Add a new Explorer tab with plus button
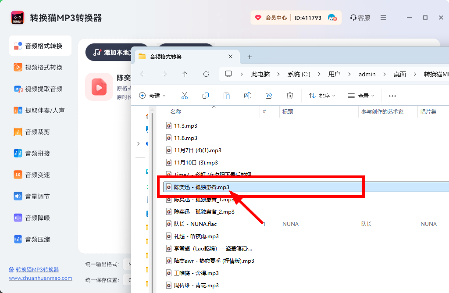 point(250,57)
